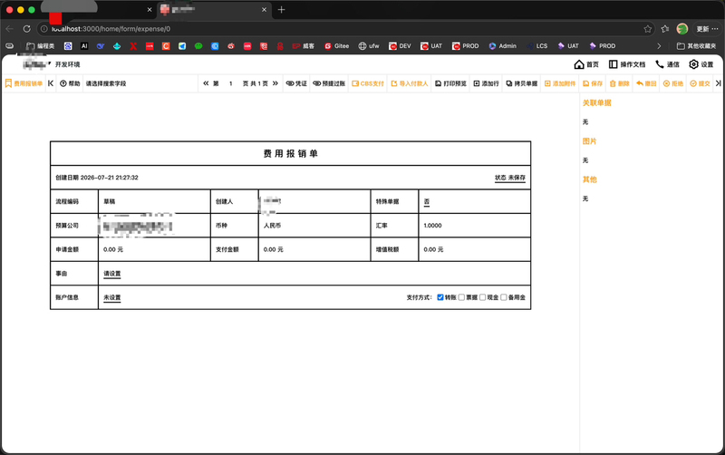View the 凭证 voucher
Image resolution: width=725 pixels, height=455 pixels.
click(x=296, y=83)
